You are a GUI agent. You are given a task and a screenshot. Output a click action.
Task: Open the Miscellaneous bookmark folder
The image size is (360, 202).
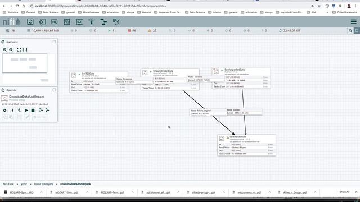tap(89, 12)
